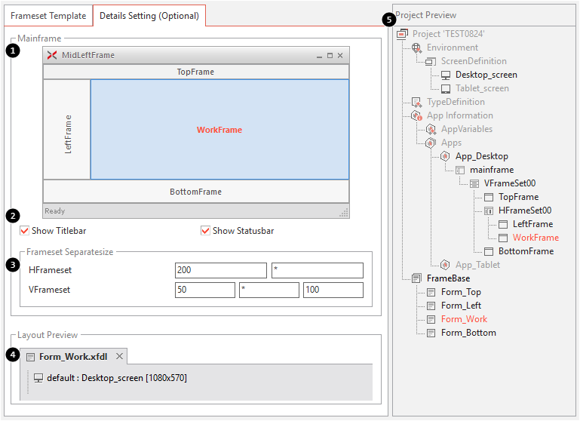Click the VFrameset field containing 100
Screen dimensions: 580x421
(x=333, y=290)
